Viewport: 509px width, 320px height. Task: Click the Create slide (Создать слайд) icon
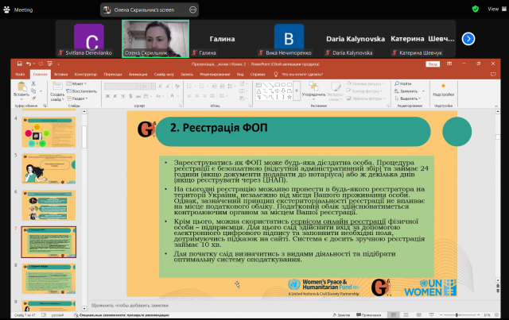(x=57, y=87)
